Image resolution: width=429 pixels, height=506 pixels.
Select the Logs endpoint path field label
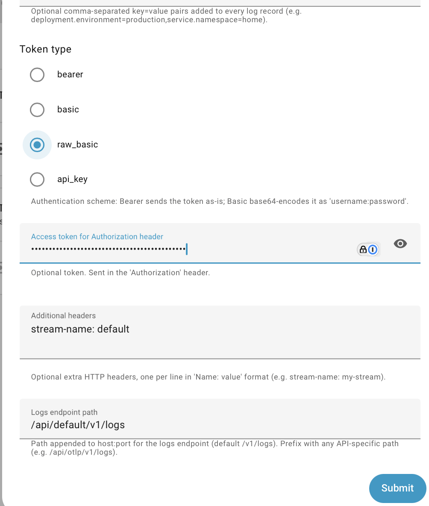(64, 412)
